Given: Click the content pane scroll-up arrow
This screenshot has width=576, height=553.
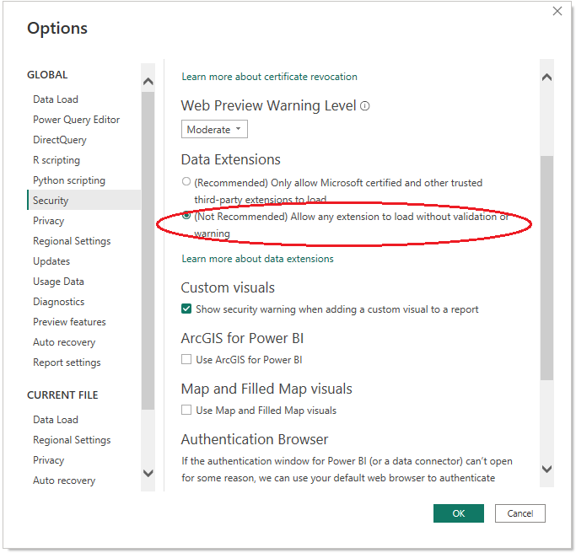Looking at the screenshot, I should 546,78.
